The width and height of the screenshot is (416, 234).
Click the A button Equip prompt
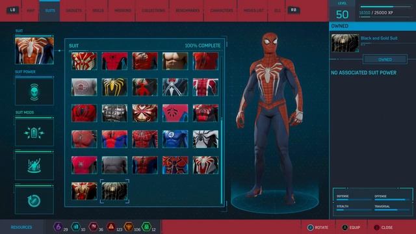click(x=351, y=227)
